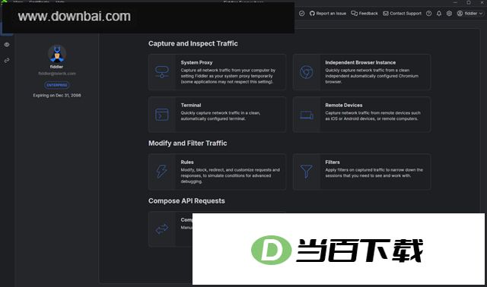487x287 pixels.
Task: Click the fiddler email address text
Action: coord(57,74)
